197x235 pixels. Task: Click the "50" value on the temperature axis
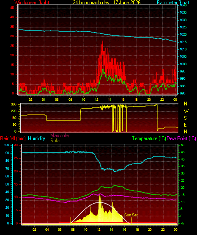pyautogui.click(x=183, y=145)
